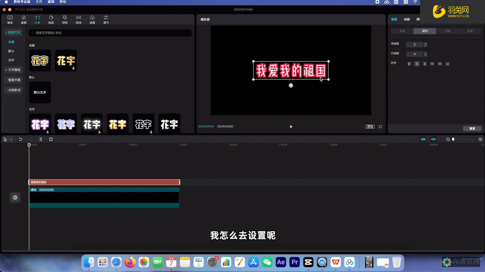The height and width of the screenshot is (272, 485).
Task: Switch to the 气泡 sub-tab
Action: pyautogui.click(x=447, y=31)
